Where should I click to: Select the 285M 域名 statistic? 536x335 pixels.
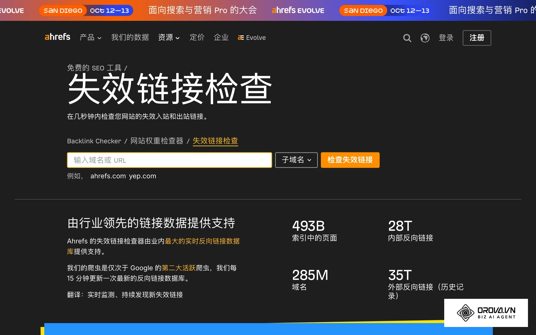(310, 280)
